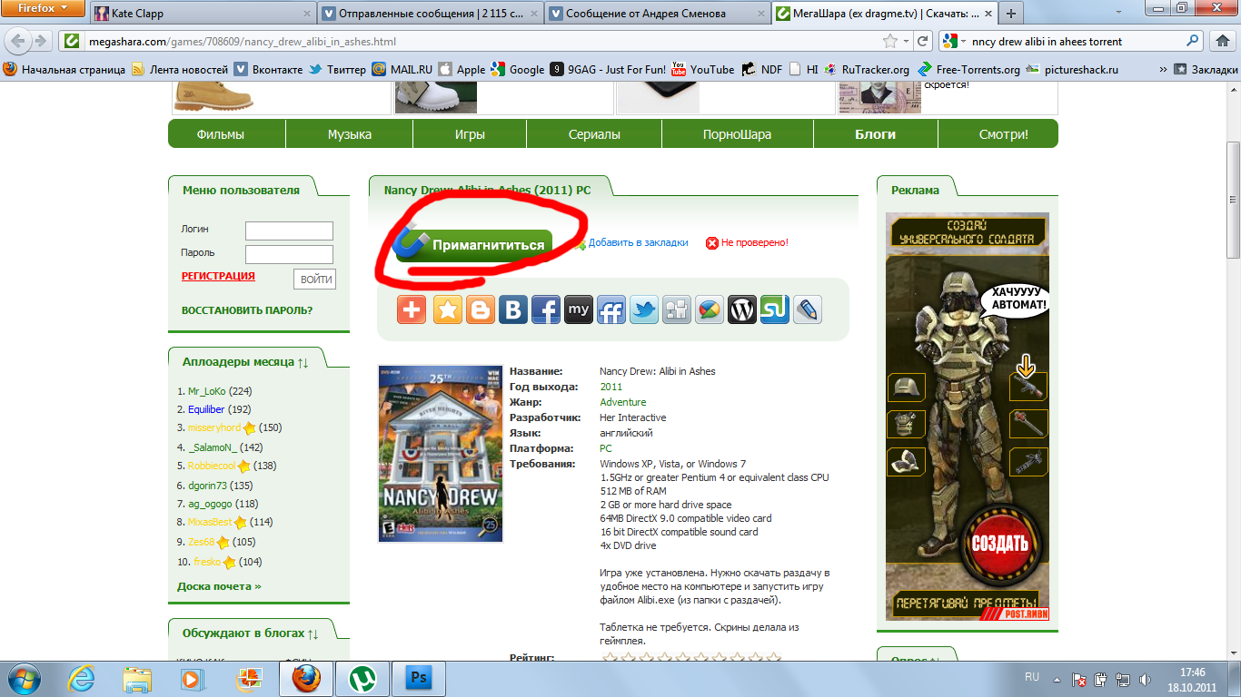This screenshot has height=697, width=1241.
Task: Switch to 'Отправленные сообщения' tab
Action: (432, 14)
